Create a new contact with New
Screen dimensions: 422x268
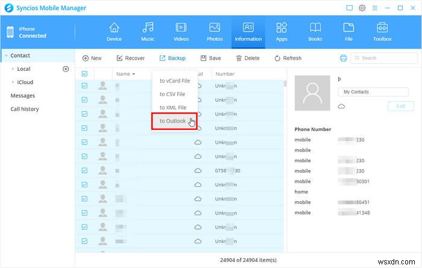coord(92,58)
